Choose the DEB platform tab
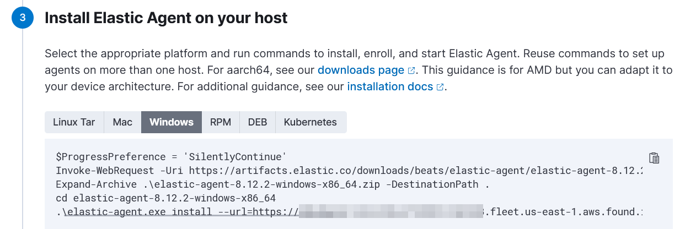 pos(258,122)
